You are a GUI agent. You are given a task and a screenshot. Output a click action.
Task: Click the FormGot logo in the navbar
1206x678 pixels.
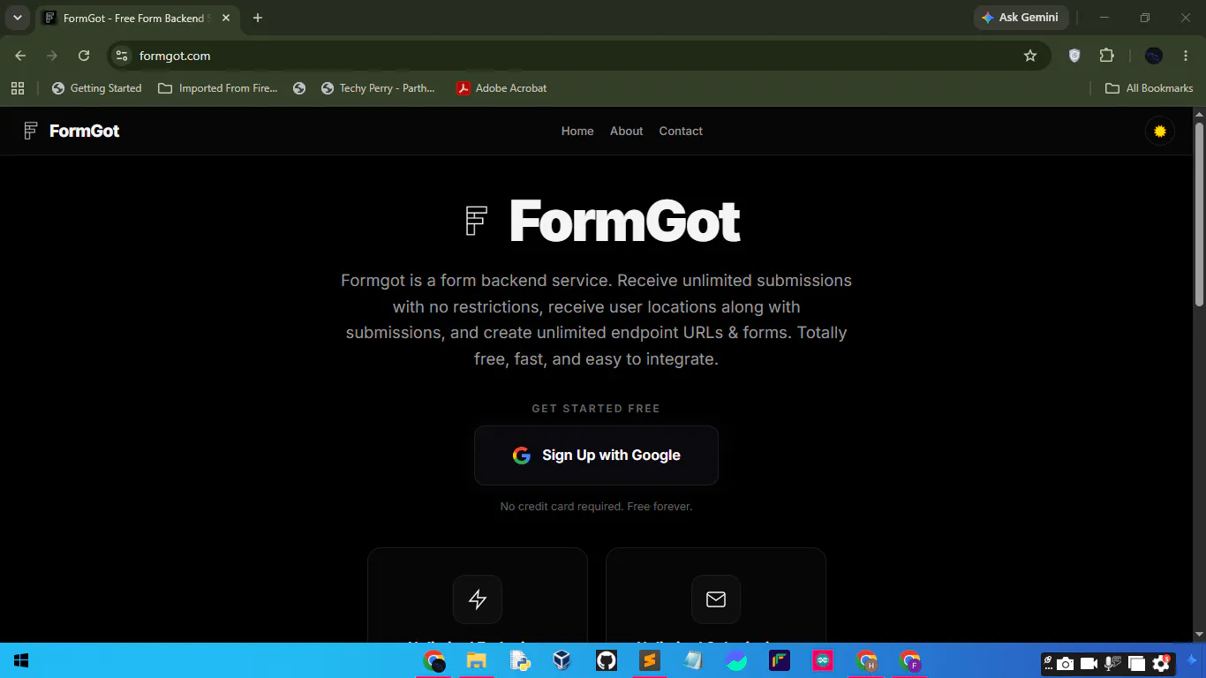coord(72,132)
